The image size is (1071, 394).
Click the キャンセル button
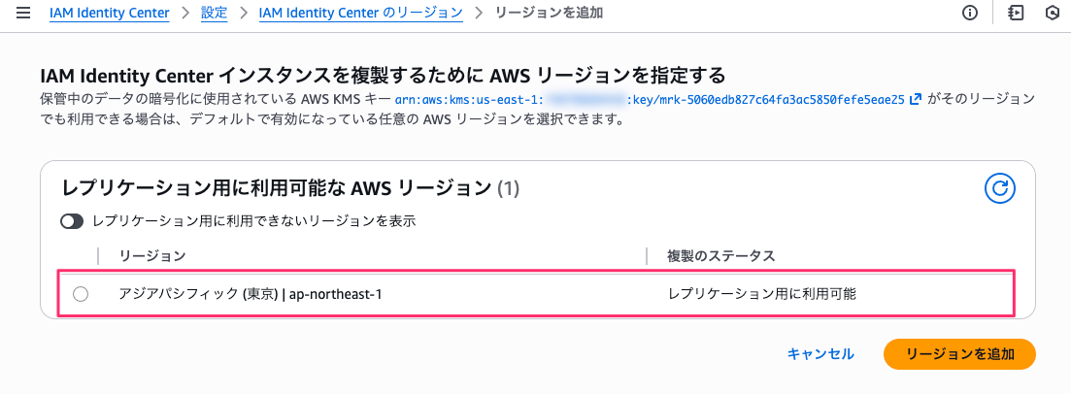(820, 354)
